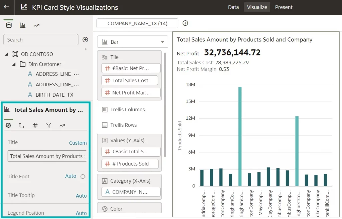Reset Title Font with the refresh icon
This screenshot has height=219, width=342.
[83, 176]
